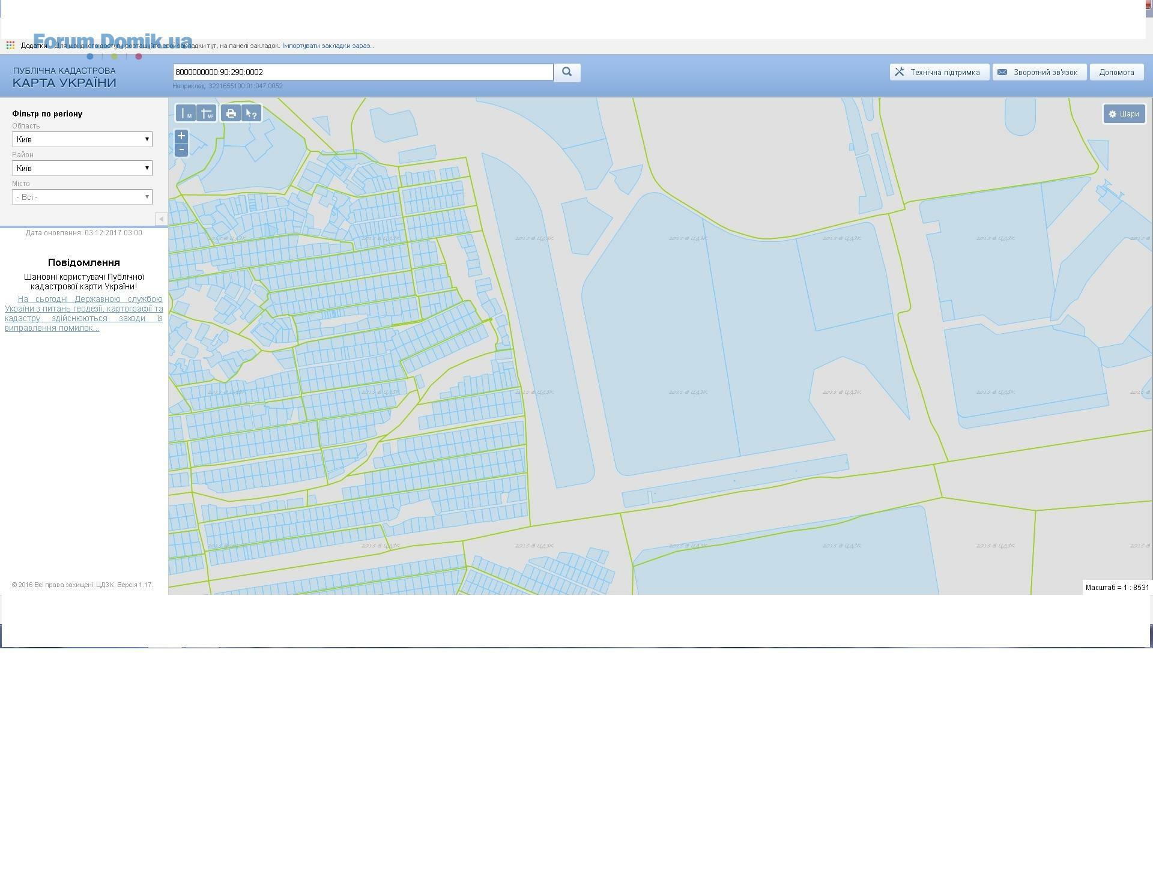
Task: Click the cadastral number search field
Action: (x=363, y=72)
